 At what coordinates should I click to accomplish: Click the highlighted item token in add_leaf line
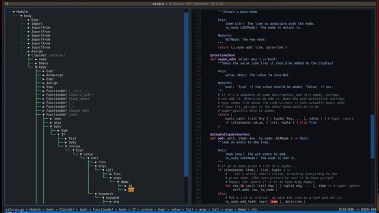tap(274, 202)
